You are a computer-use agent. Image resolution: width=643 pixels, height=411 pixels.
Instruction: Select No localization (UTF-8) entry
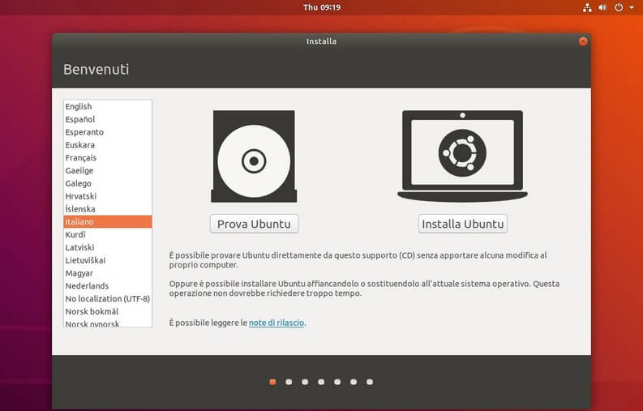click(108, 298)
